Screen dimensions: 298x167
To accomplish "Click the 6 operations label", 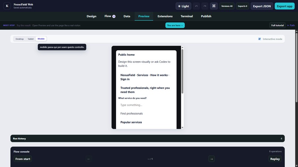I will [x=275, y=152].
